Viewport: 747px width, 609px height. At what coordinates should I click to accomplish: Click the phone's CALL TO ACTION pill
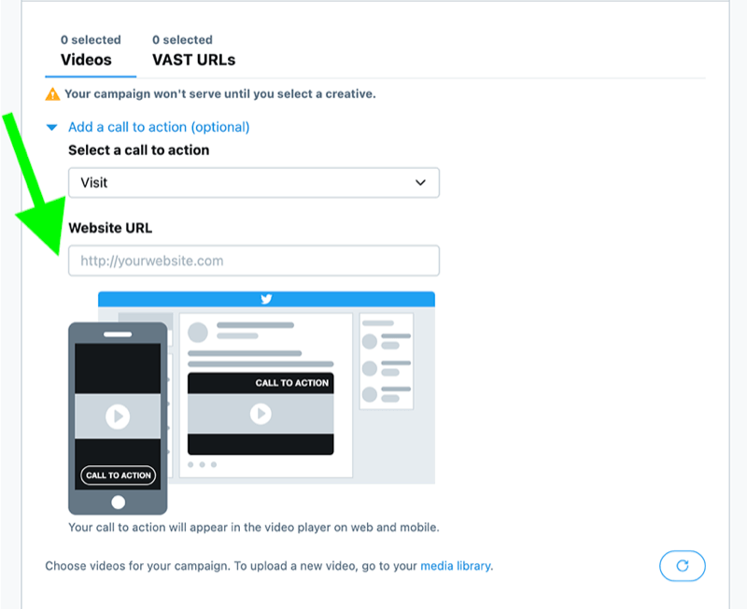pos(119,475)
